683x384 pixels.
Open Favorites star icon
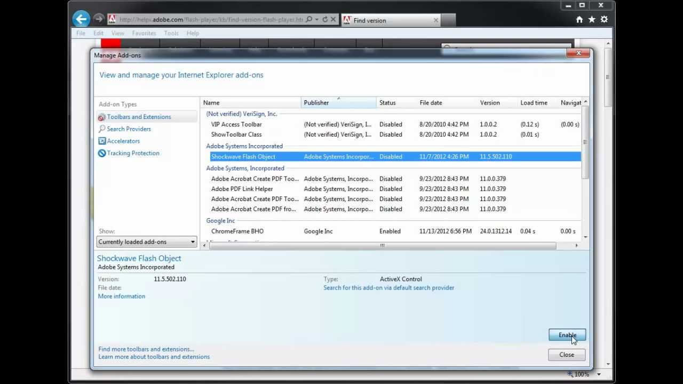pos(592,20)
